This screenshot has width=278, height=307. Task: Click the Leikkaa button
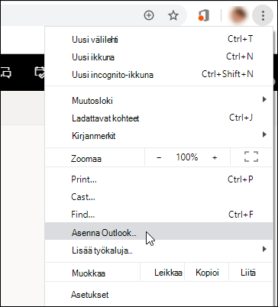(162, 273)
